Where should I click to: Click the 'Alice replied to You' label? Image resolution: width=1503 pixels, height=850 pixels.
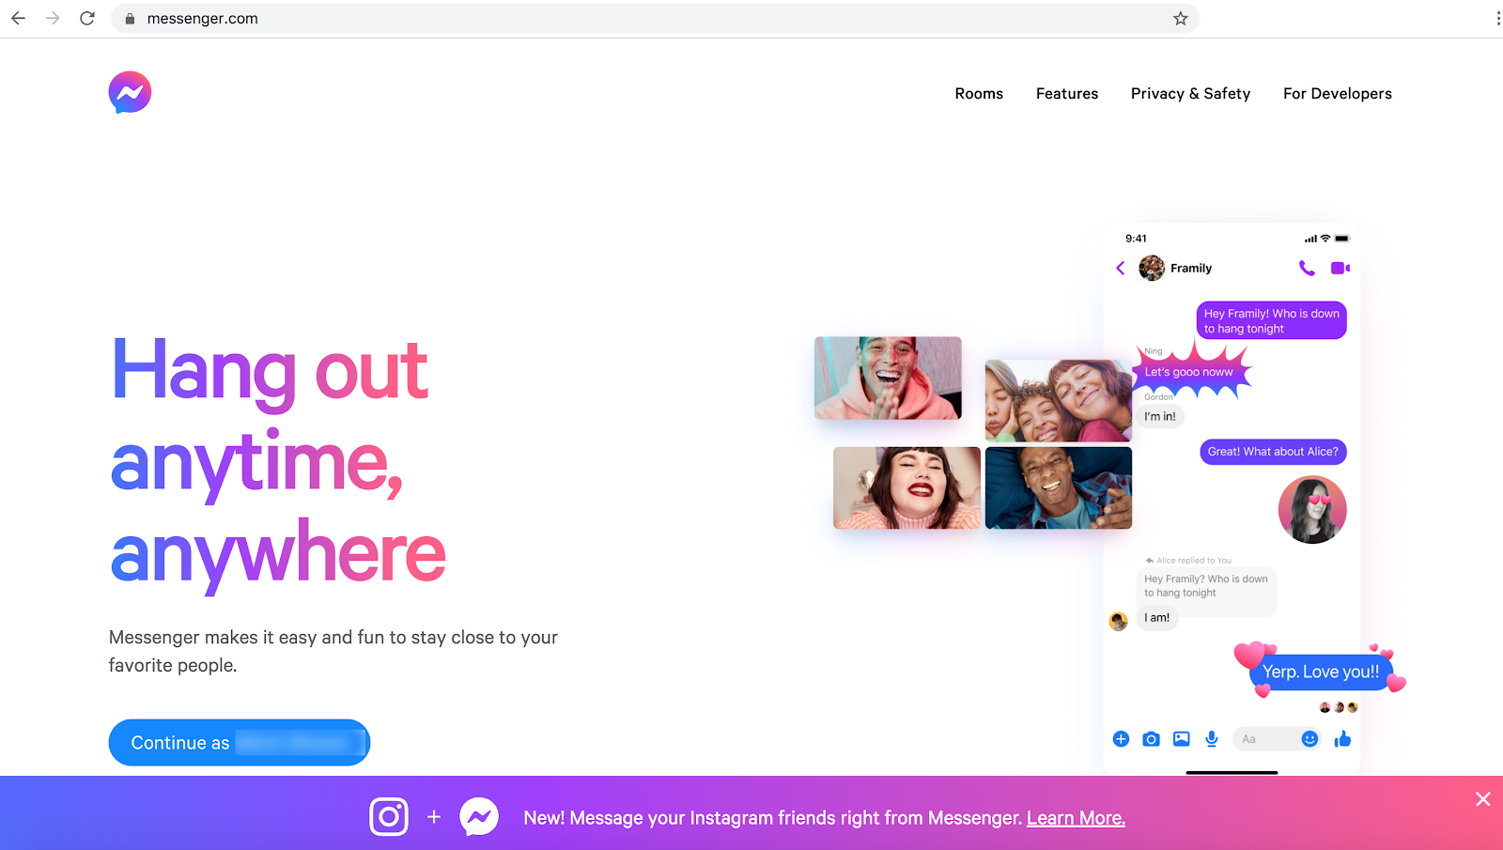point(1189,561)
